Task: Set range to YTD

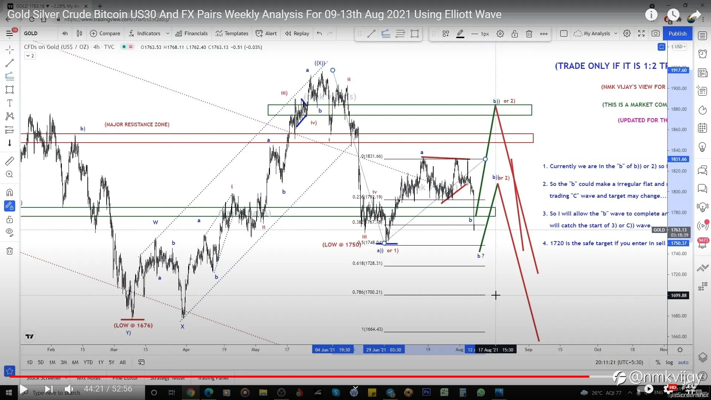Action: 88,362
